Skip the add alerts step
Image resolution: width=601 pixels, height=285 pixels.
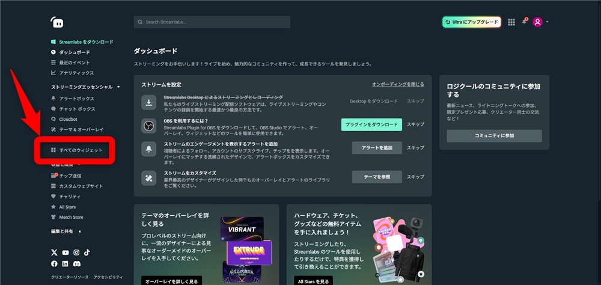coord(415,148)
